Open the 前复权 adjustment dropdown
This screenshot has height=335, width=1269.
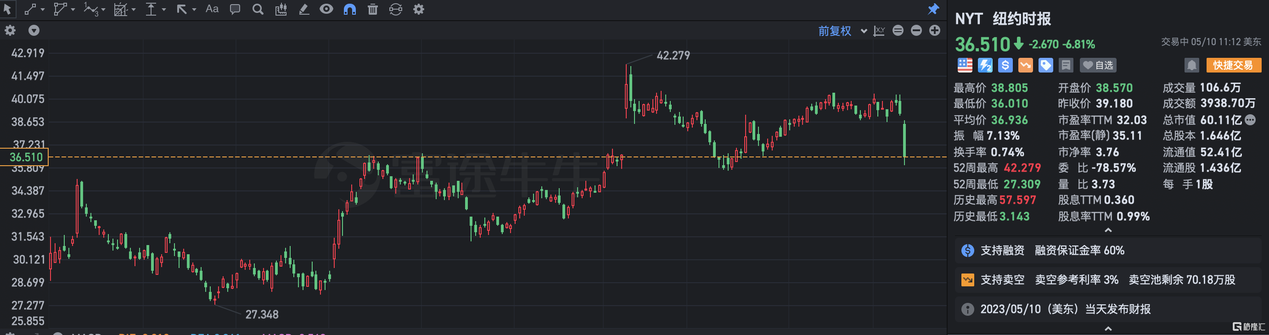[842, 31]
